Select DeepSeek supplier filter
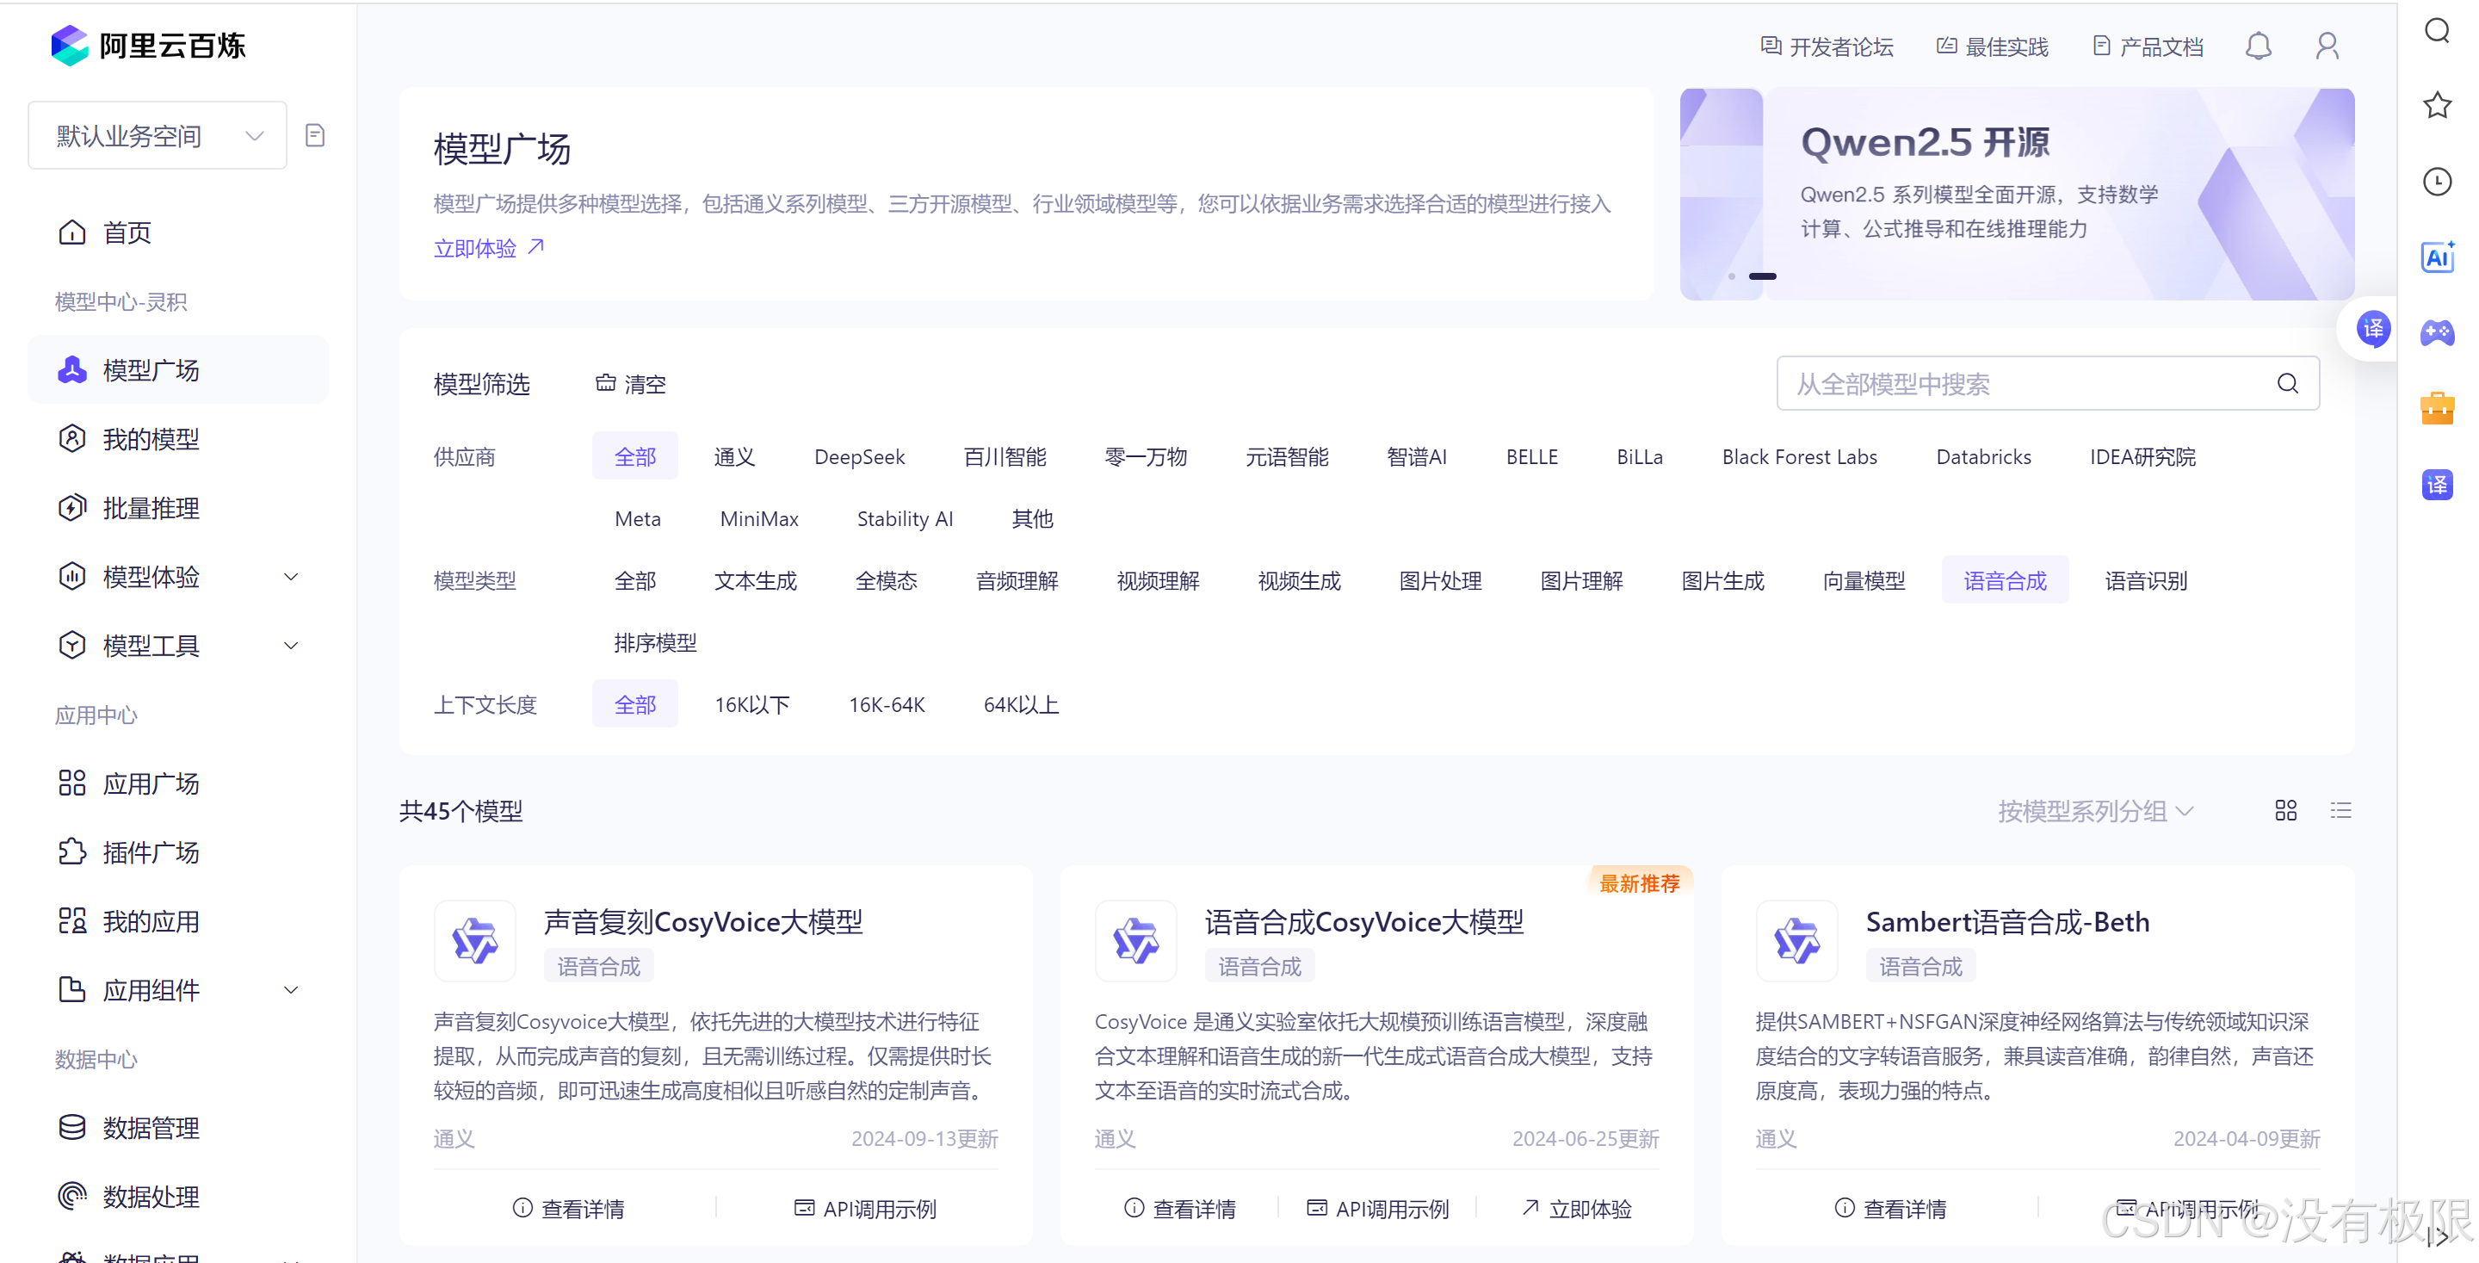 tap(858, 457)
